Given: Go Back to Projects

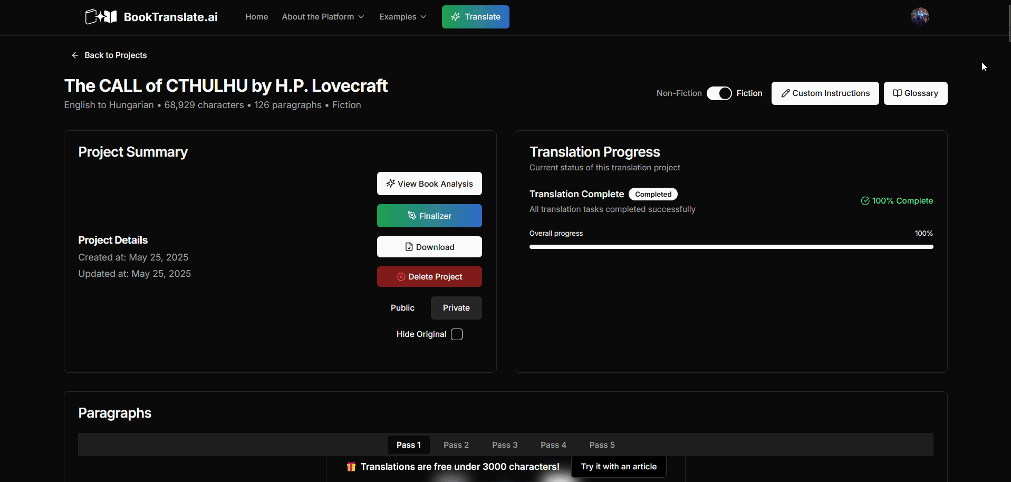Looking at the screenshot, I should click(x=109, y=55).
